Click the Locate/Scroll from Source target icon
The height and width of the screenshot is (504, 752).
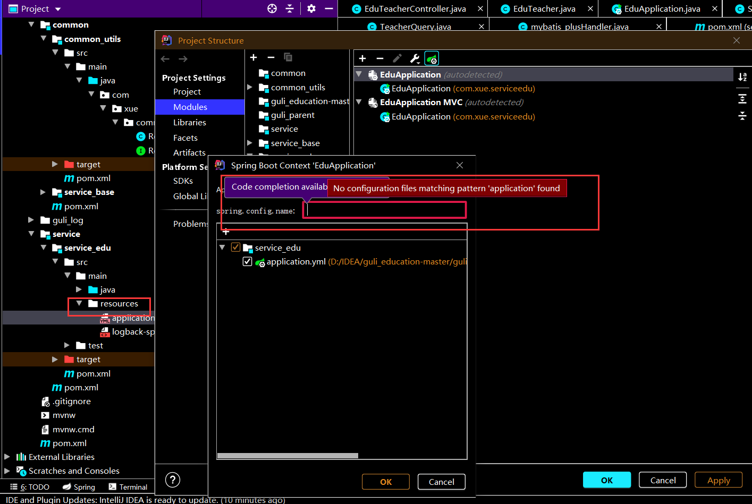[x=272, y=8]
